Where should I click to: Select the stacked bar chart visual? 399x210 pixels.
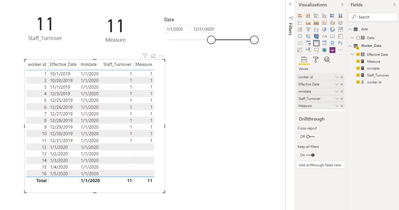[x=300, y=15]
